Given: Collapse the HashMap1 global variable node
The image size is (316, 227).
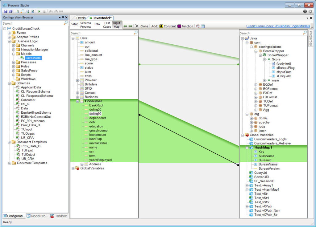Looking at the screenshot, I should [x=247, y=148].
